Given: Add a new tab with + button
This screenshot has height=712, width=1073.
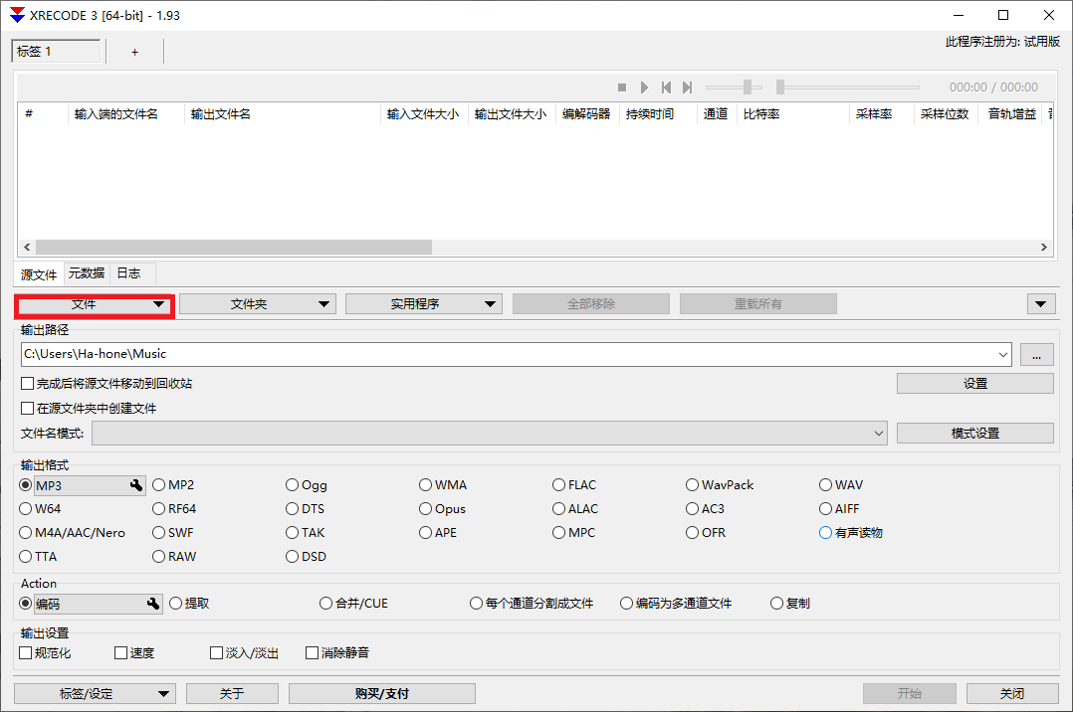Looking at the screenshot, I should [134, 52].
